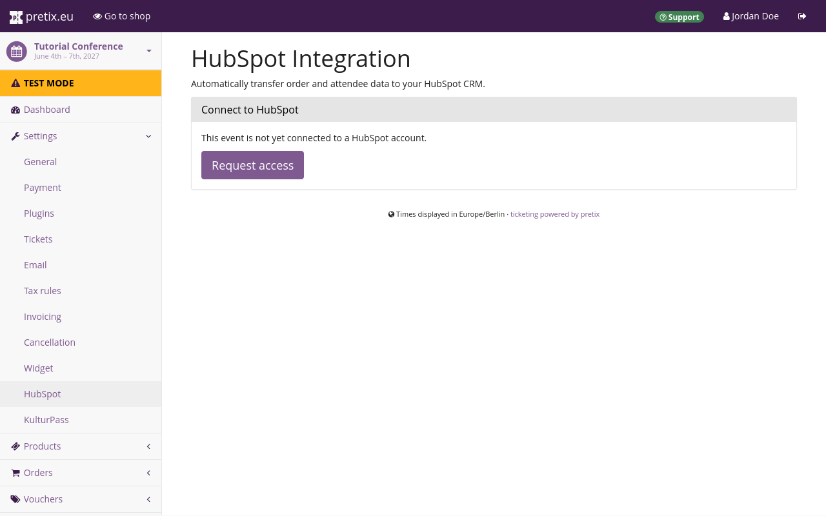Open the KulturPass settings entry
The image size is (826, 516).
click(x=46, y=420)
